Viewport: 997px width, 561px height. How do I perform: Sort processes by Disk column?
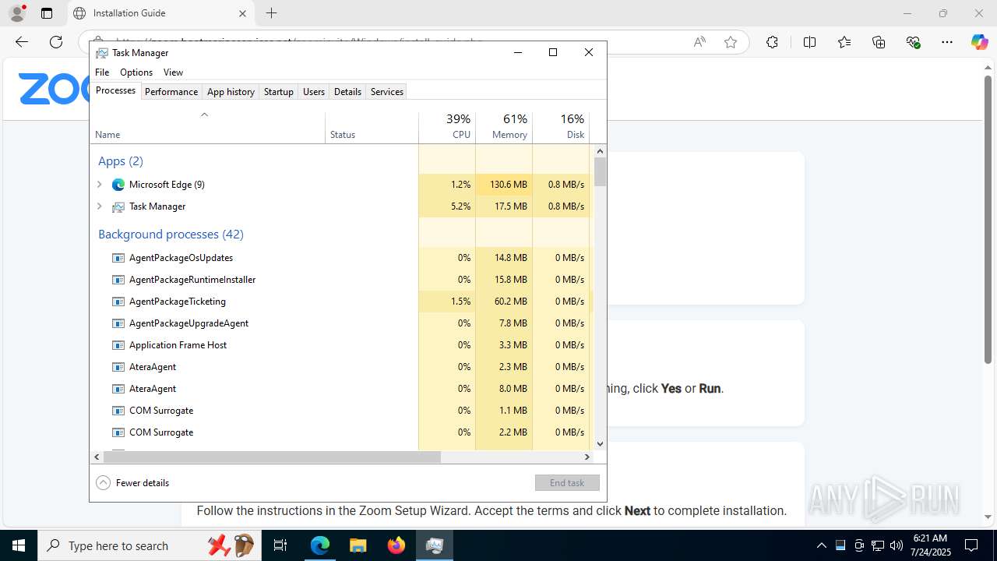point(561,127)
